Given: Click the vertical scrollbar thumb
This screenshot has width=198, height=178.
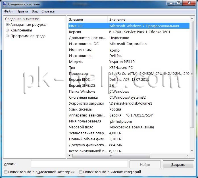Looking at the screenshot, I should click(x=192, y=74).
